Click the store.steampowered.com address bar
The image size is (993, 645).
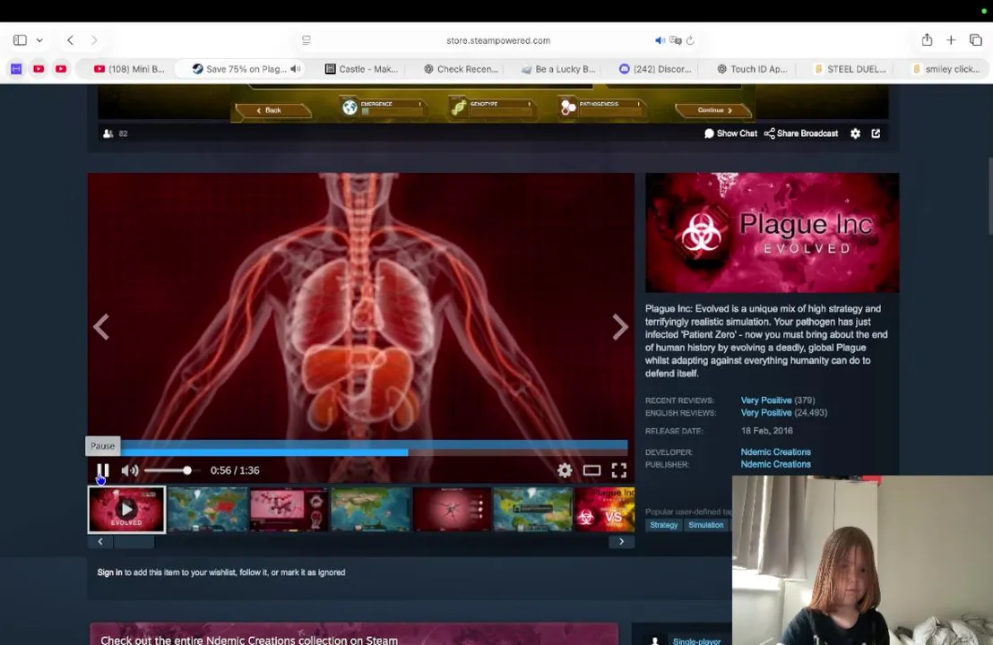498,40
